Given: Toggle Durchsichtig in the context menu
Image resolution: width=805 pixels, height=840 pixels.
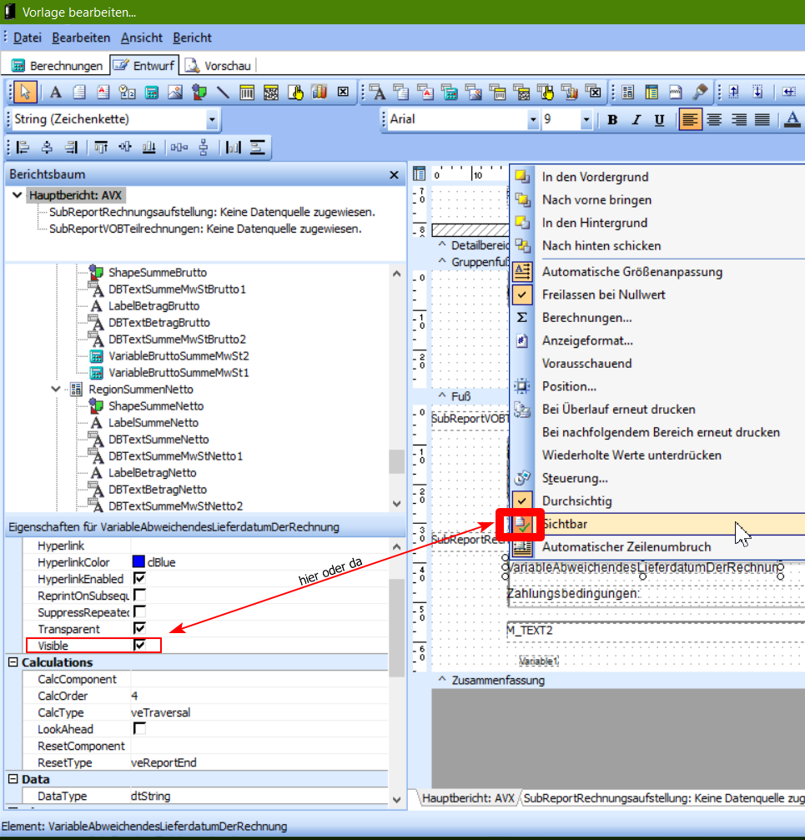Looking at the screenshot, I should pos(659,500).
